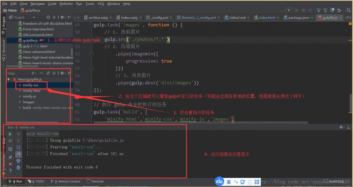The width and height of the screenshot is (353, 187).
Task: Click the plus add gulpfile icon in Gulp panel
Action: point(34,73)
